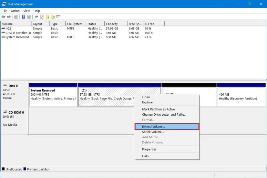This screenshot has height=178, width=267.
Task: Sort by the % Free column header
Action: click(154, 24)
